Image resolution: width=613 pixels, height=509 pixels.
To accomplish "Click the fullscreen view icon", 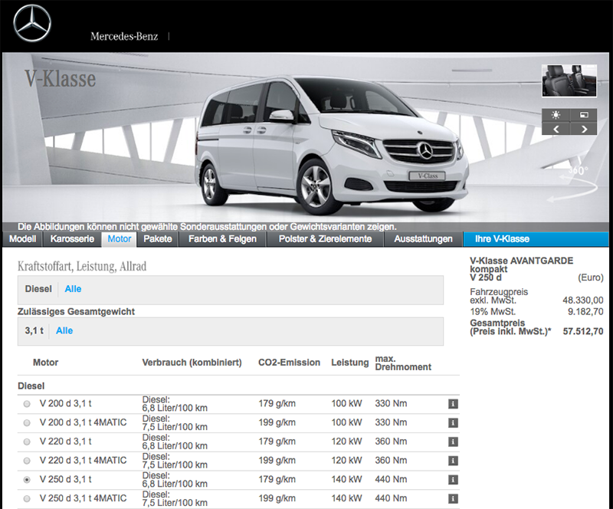I will pyautogui.click(x=584, y=115).
